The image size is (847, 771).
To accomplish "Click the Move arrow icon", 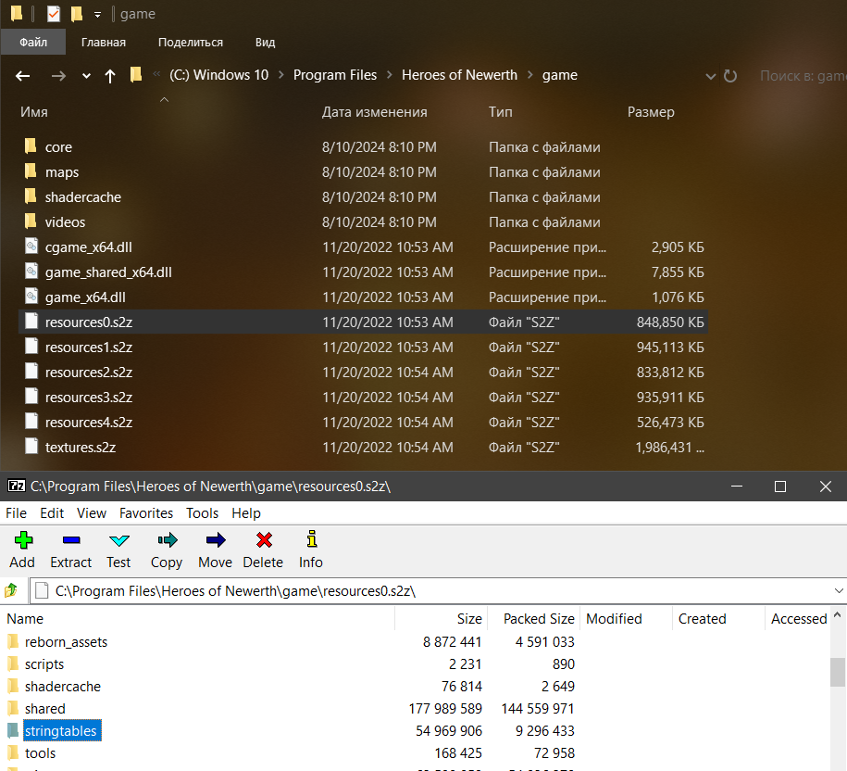I will tap(216, 540).
